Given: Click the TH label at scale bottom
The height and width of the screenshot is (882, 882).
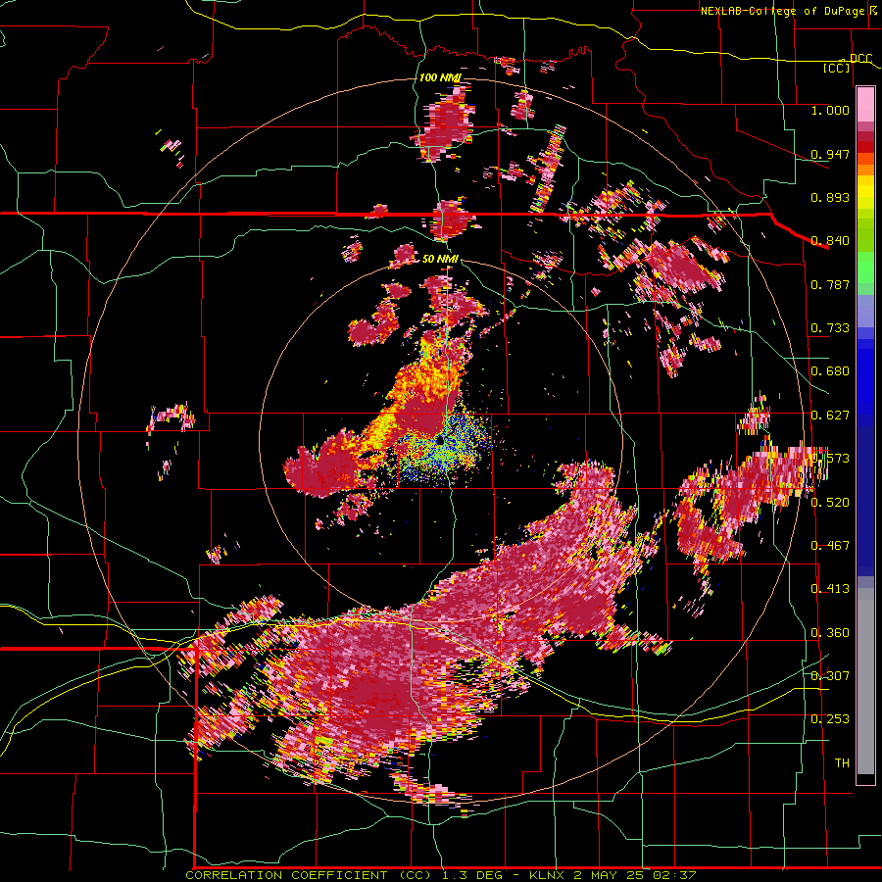Looking at the screenshot, I should (x=842, y=763).
